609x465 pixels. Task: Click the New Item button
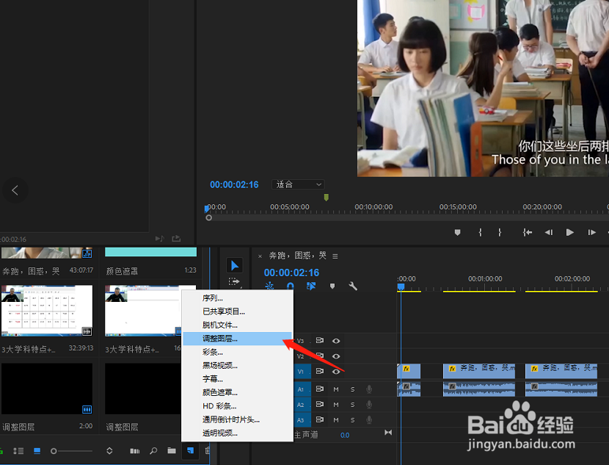[x=190, y=450]
